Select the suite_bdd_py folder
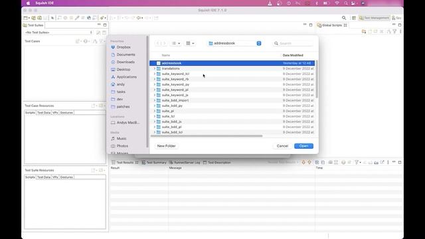This screenshot has width=425, height=239. [232, 106]
